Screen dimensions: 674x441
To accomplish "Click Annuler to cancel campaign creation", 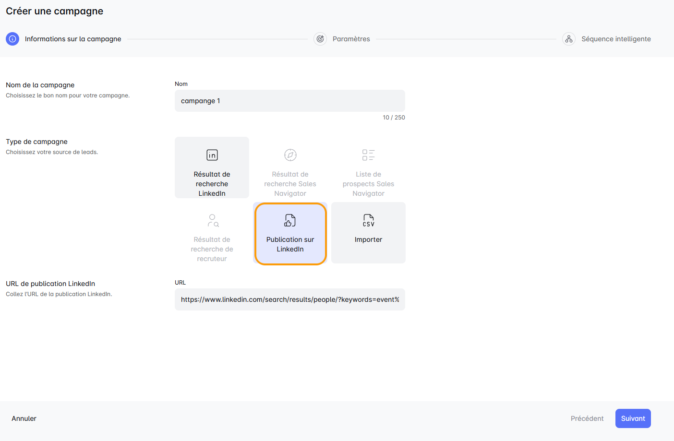I will 24,418.
